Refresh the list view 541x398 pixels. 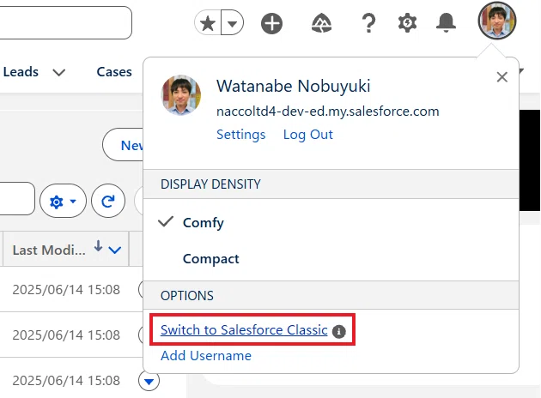click(108, 201)
